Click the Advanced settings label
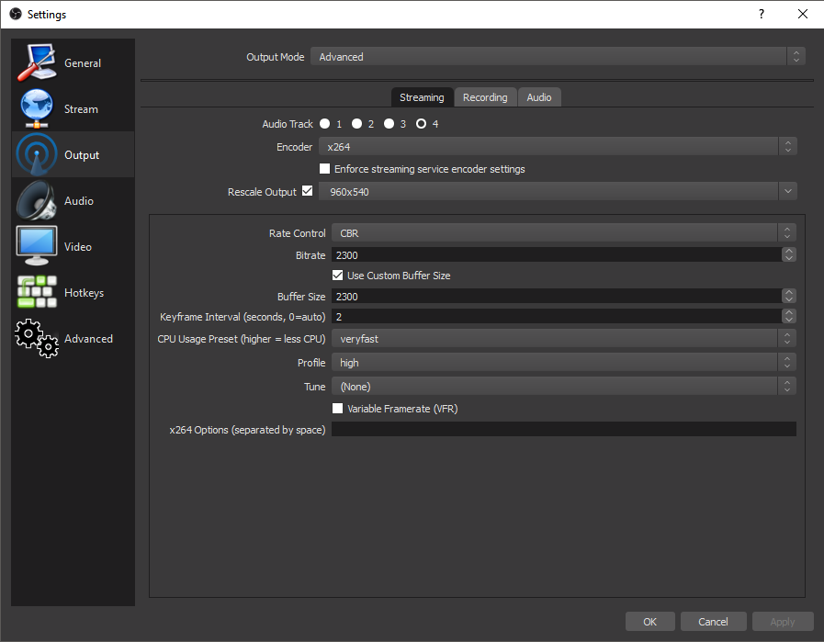The width and height of the screenshot is (824, 642). [x=88, y=338]
